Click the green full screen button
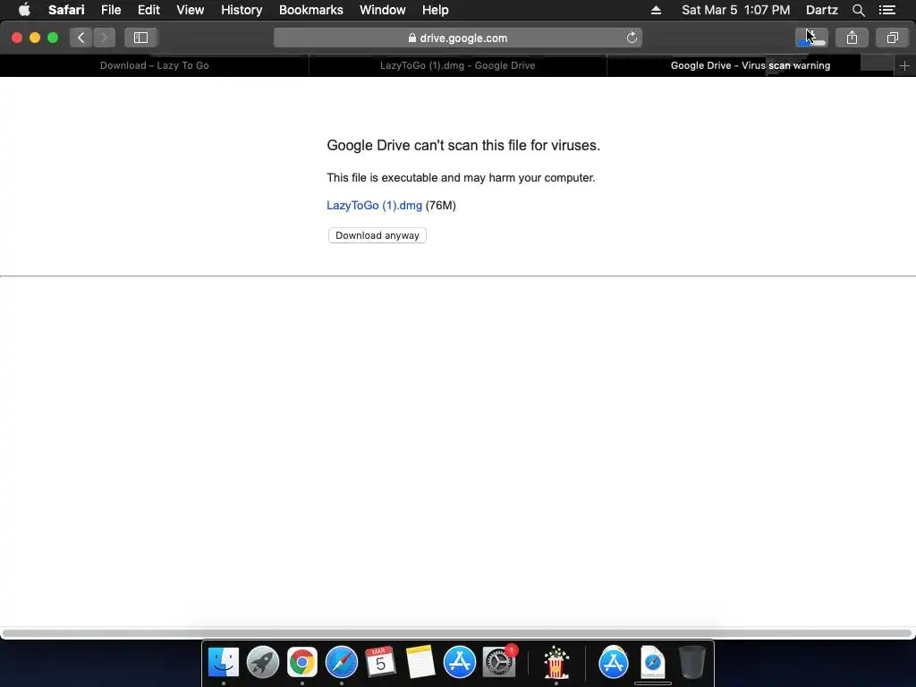Screen dimensions: 916x687 point(53,38)
